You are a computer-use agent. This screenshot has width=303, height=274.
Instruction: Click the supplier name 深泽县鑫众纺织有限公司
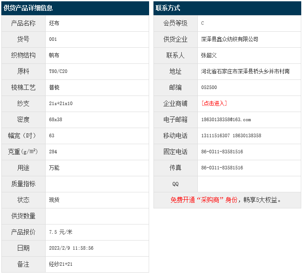click(230, 39)
